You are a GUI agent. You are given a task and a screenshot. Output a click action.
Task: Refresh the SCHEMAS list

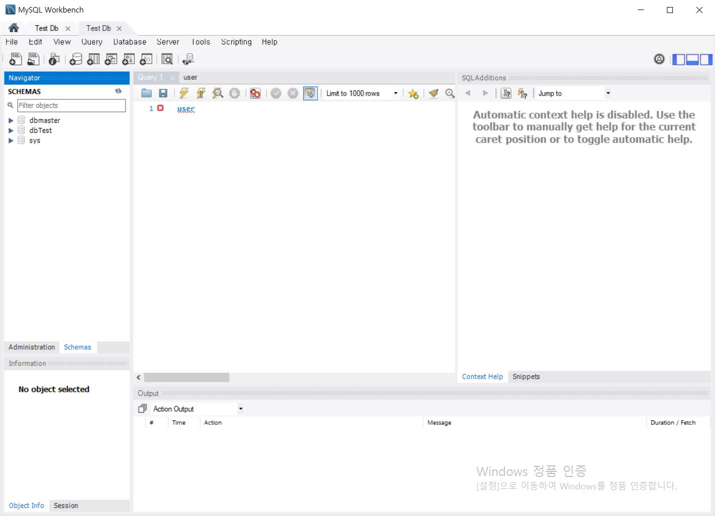pos(118,91)
